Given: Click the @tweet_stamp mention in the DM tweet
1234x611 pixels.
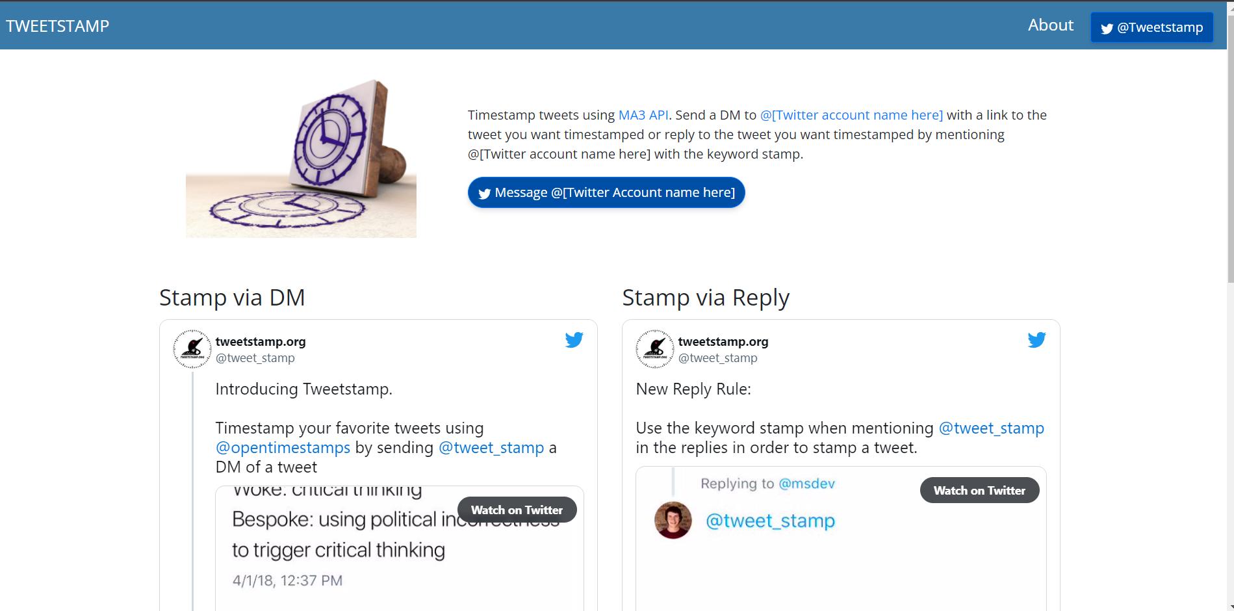Looking at the screenshot, I should click(x=491, y=448).
